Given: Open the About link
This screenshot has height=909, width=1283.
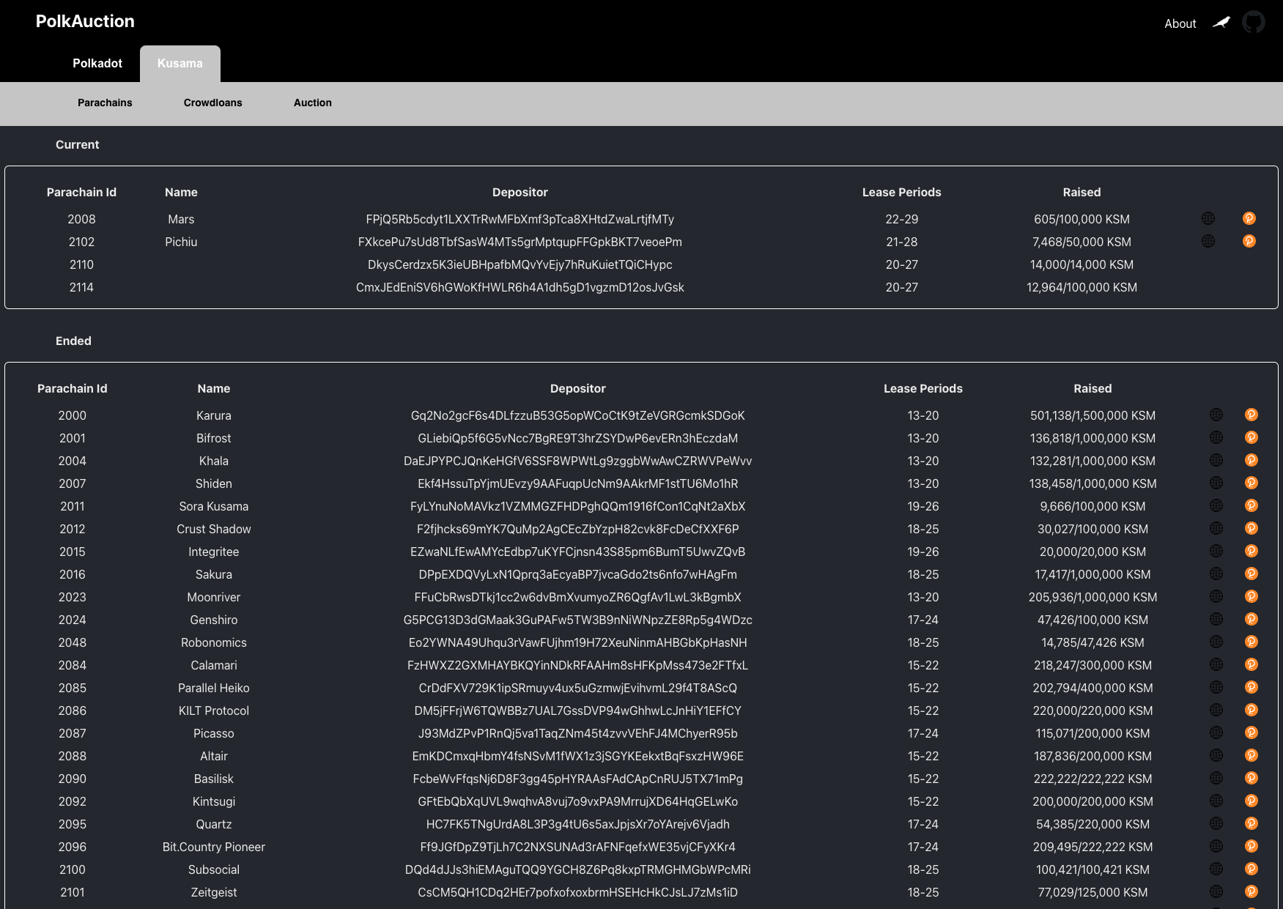Looking at the screenshot, I should 1180,23.
